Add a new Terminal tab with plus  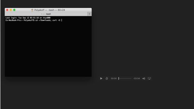pos(89,14)
